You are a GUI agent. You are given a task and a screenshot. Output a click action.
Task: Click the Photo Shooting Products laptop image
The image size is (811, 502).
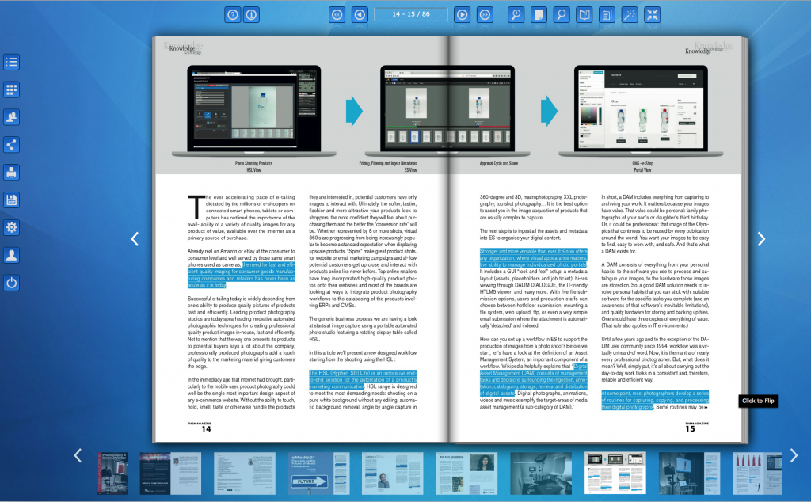pyautogui.click(x=254, y=109)
